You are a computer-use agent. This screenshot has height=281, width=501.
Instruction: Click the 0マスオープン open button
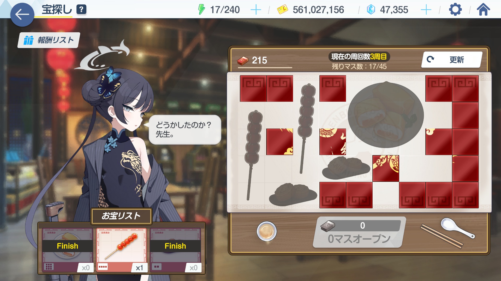click(x=359, y=232)
